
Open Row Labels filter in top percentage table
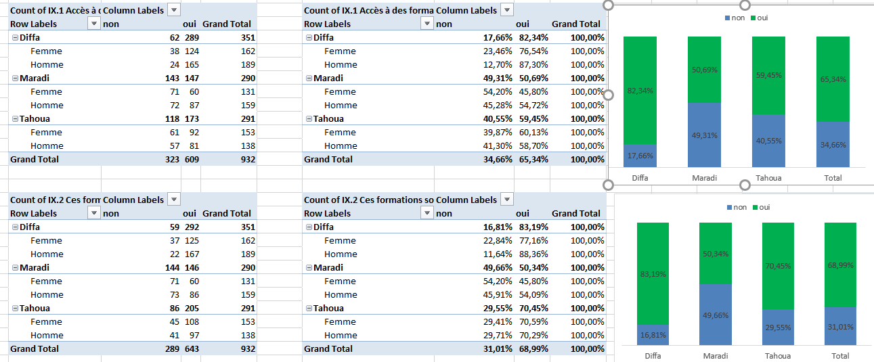coord(427,24)
